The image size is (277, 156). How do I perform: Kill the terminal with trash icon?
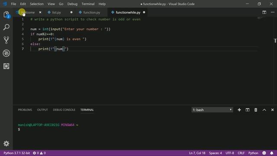[x=256, y=110]
